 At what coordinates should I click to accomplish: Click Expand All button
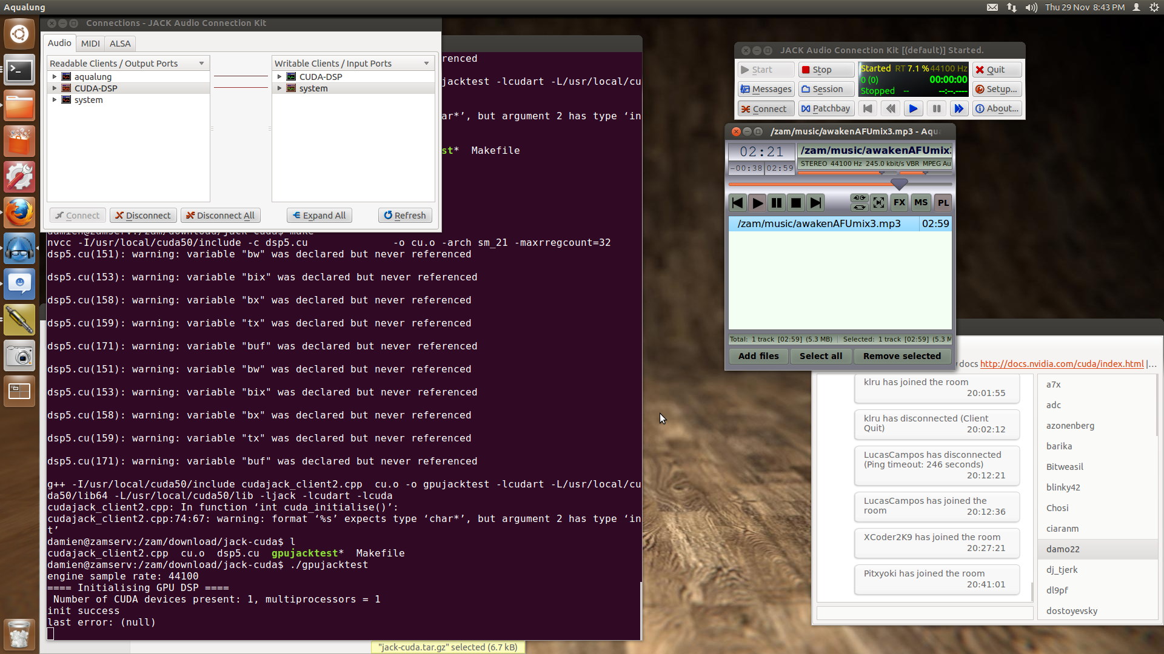tap(319, 216)
